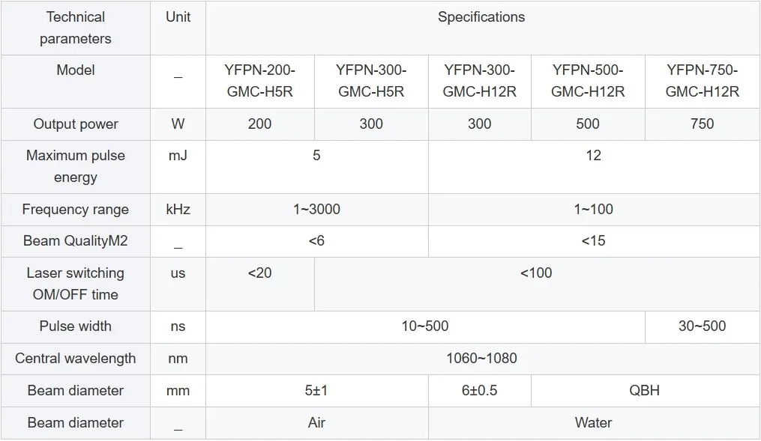Click the YFPN-500-GMC-H12R model cell
The height and width of the screenshot is (441, 761).
point(588,82)
